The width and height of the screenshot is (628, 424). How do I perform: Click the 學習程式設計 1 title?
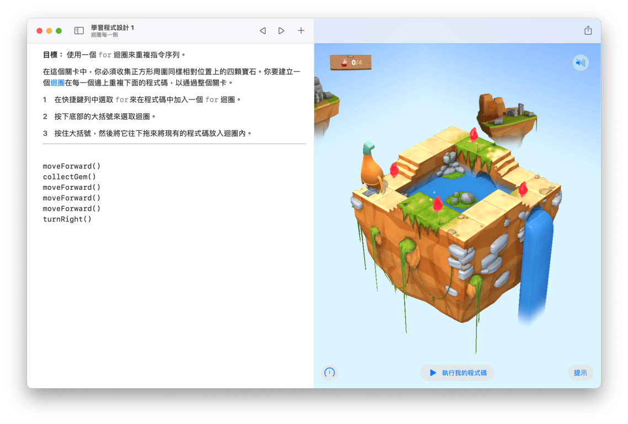coord(113,28)
